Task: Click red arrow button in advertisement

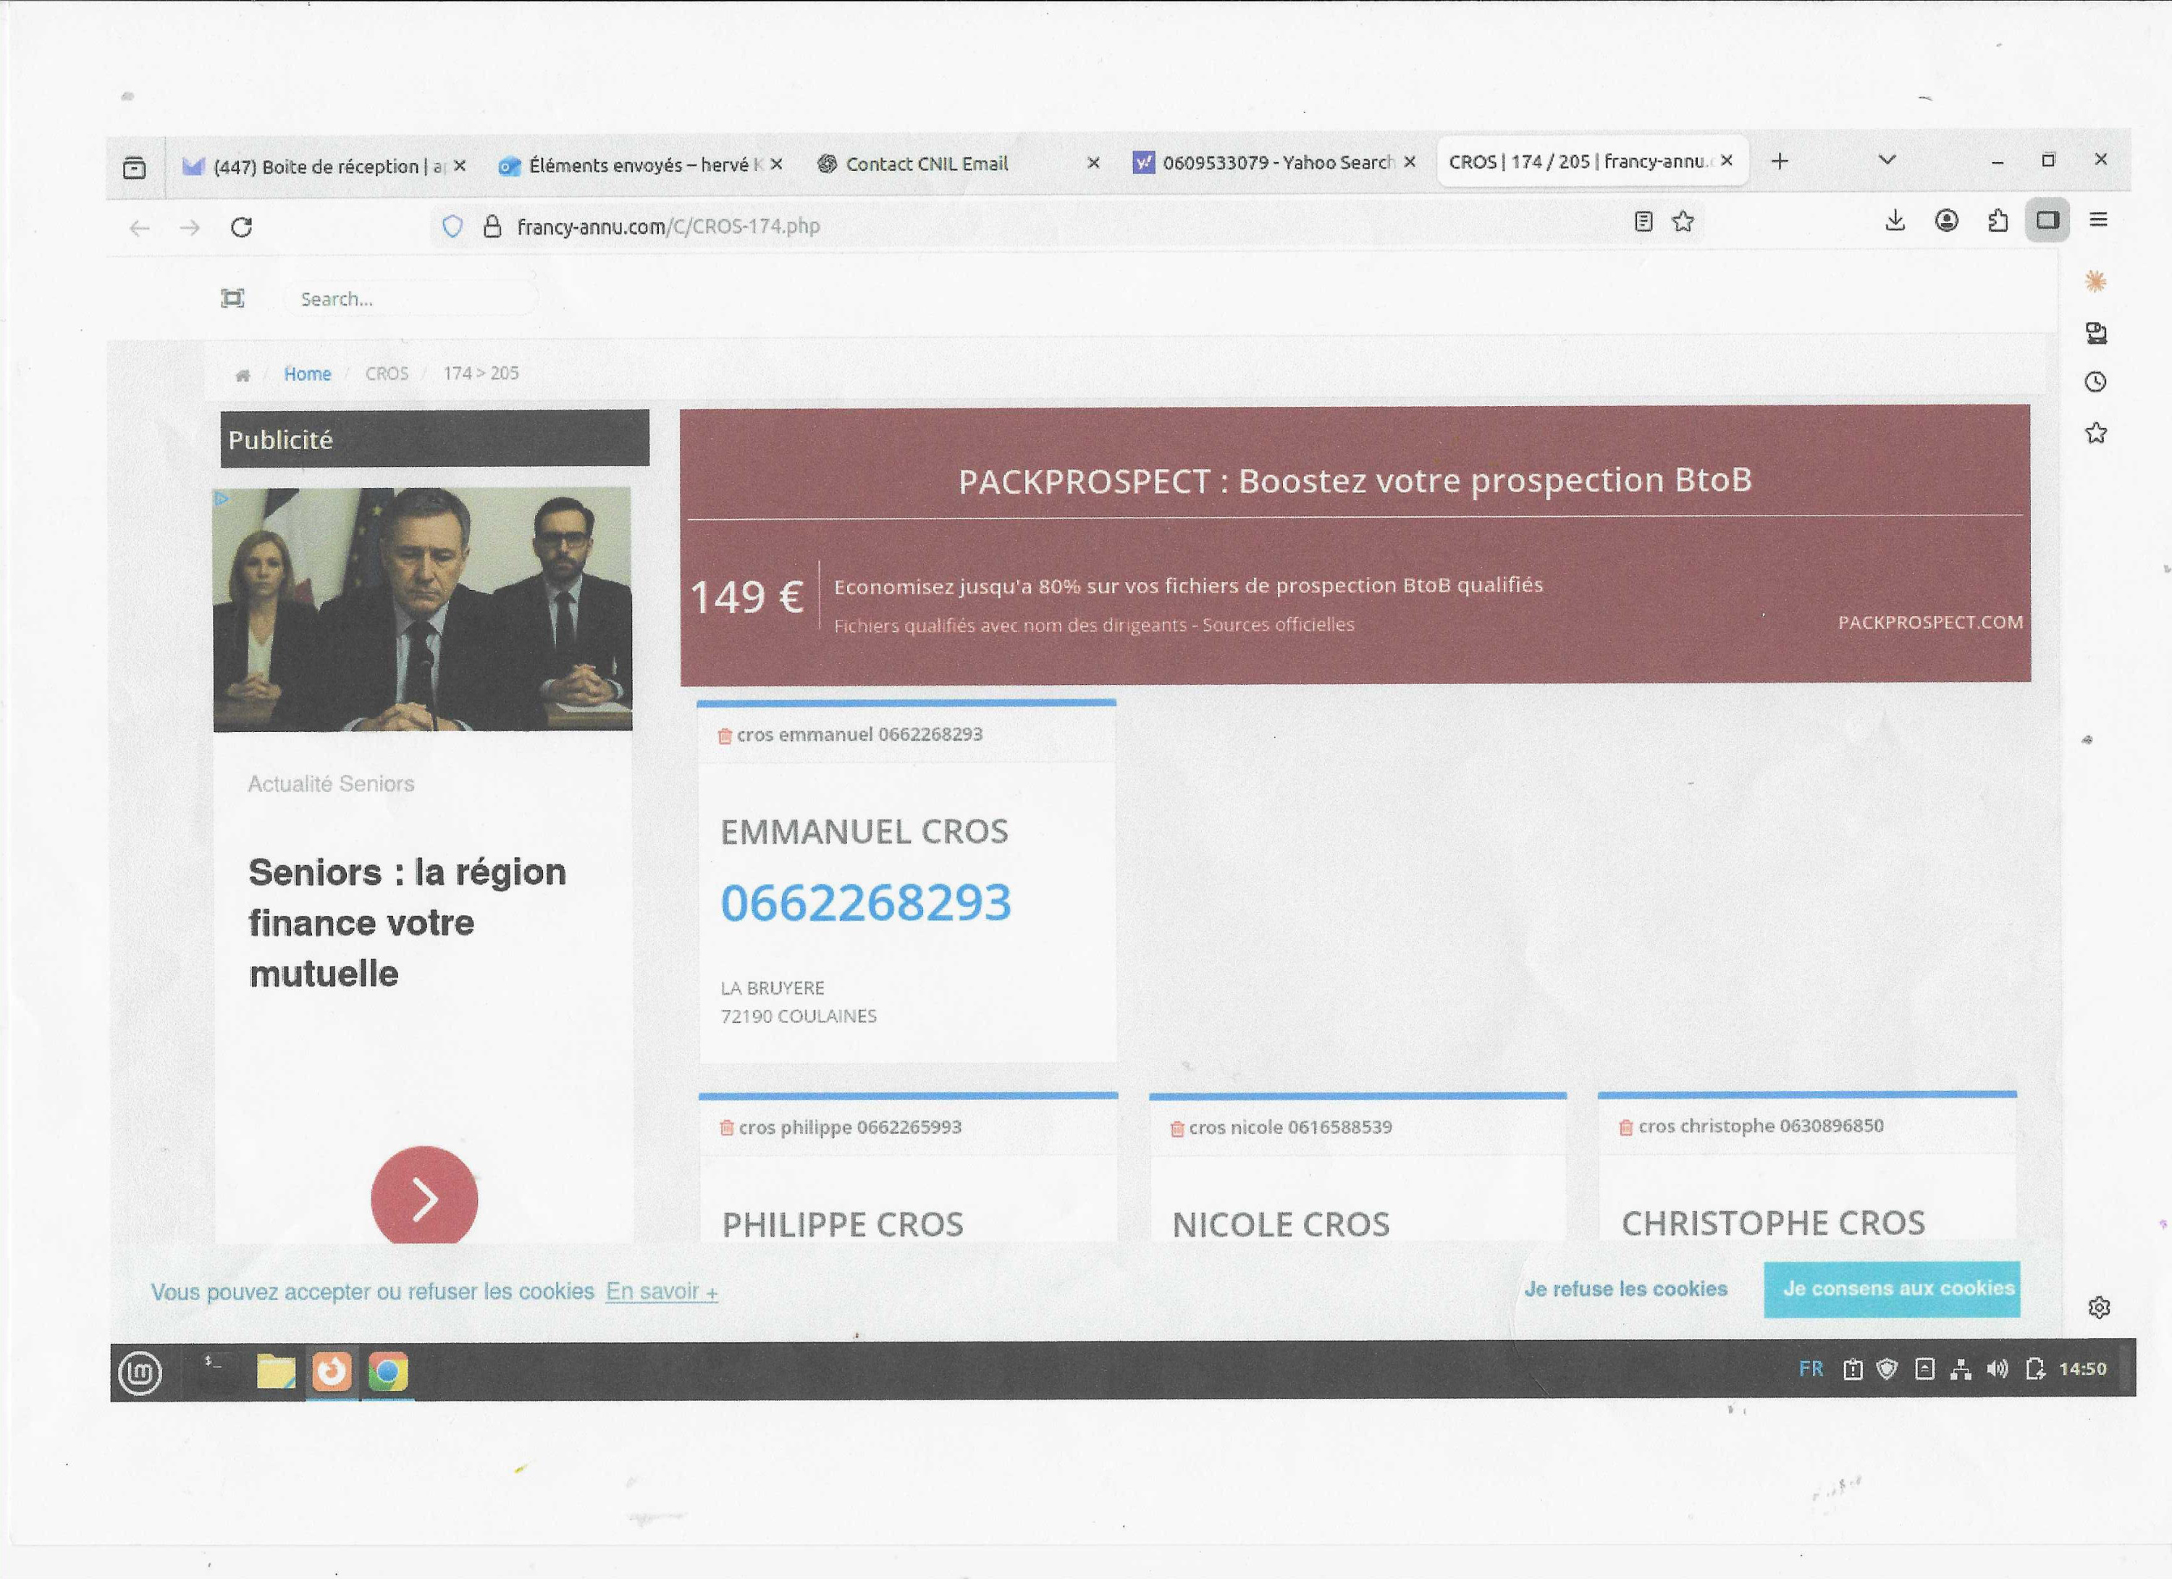Action: (x=424, y=1197)
